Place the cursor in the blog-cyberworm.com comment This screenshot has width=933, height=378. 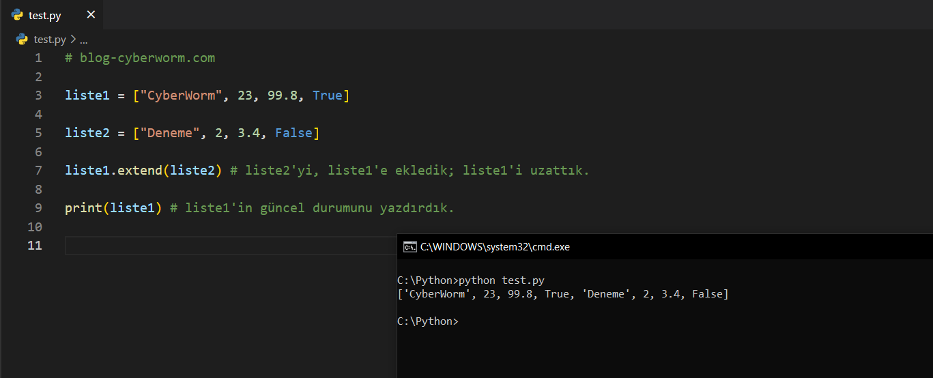click(147, 58)
